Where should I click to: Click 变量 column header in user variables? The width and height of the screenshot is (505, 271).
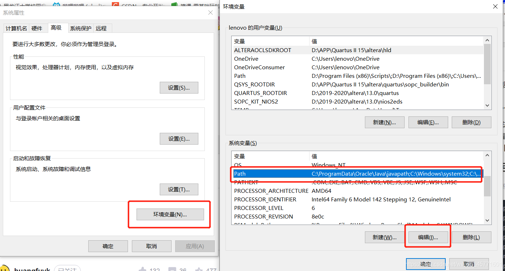pos(271,41)
